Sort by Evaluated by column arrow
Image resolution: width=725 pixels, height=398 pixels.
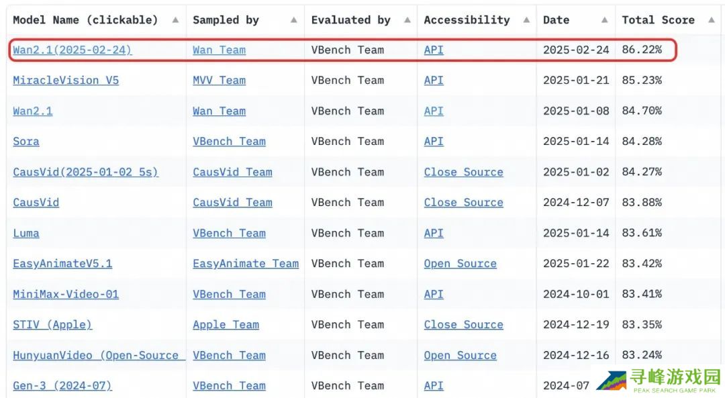click(x=407, y=20)
